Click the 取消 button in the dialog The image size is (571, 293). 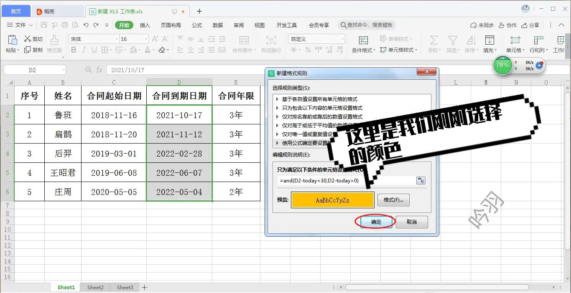tap(412, 222)
